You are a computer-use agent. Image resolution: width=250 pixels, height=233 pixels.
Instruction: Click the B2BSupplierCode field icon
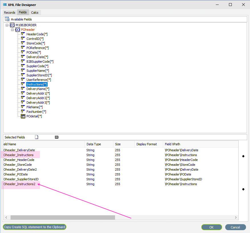click(x=23, y=61)
